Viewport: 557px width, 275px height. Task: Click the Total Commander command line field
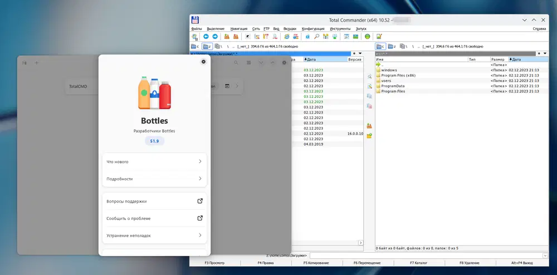point(426,256)
